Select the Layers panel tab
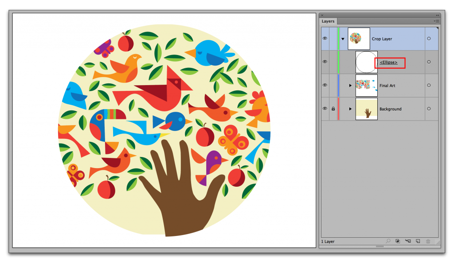The image size is (454, 263). point(328,21)
